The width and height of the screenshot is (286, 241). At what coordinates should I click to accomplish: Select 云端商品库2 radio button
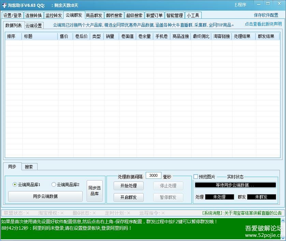pyautogui.click(x=65, y=185)
